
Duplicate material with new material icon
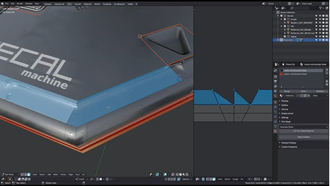click(x=305, y=95)
